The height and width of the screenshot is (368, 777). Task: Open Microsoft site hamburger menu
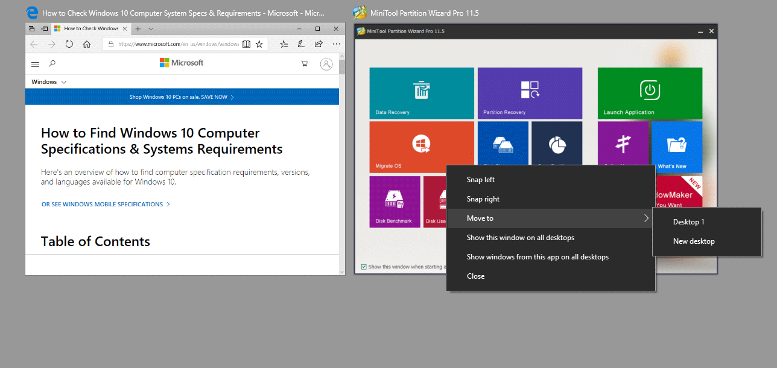pos(35,64)
